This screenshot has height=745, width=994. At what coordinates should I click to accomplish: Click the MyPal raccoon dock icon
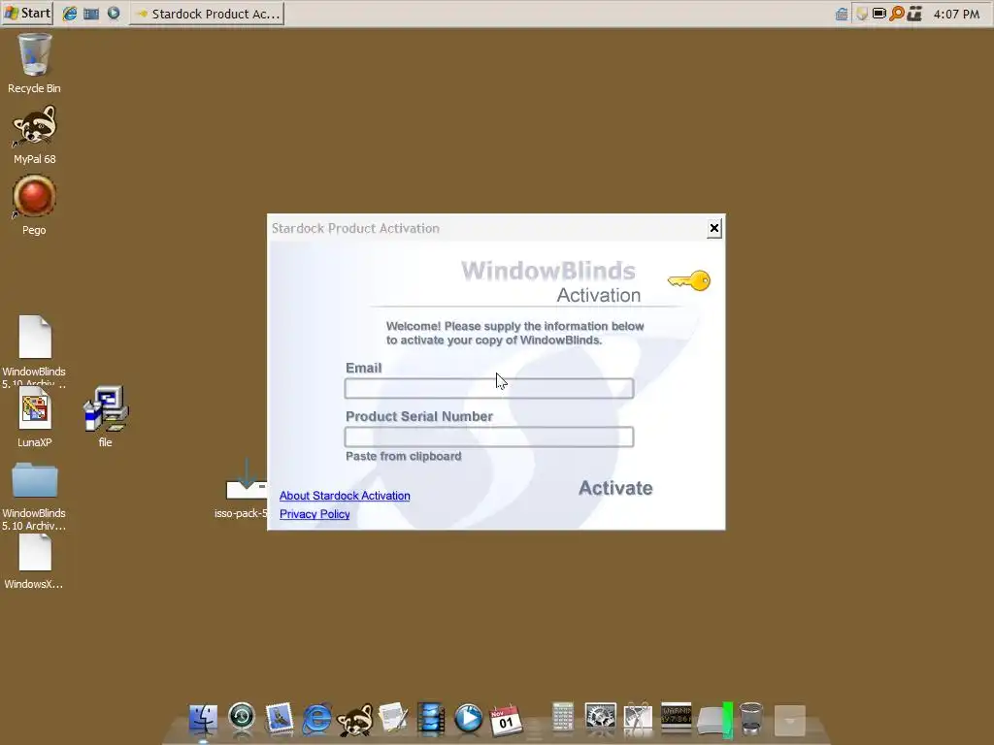[354, 721]
